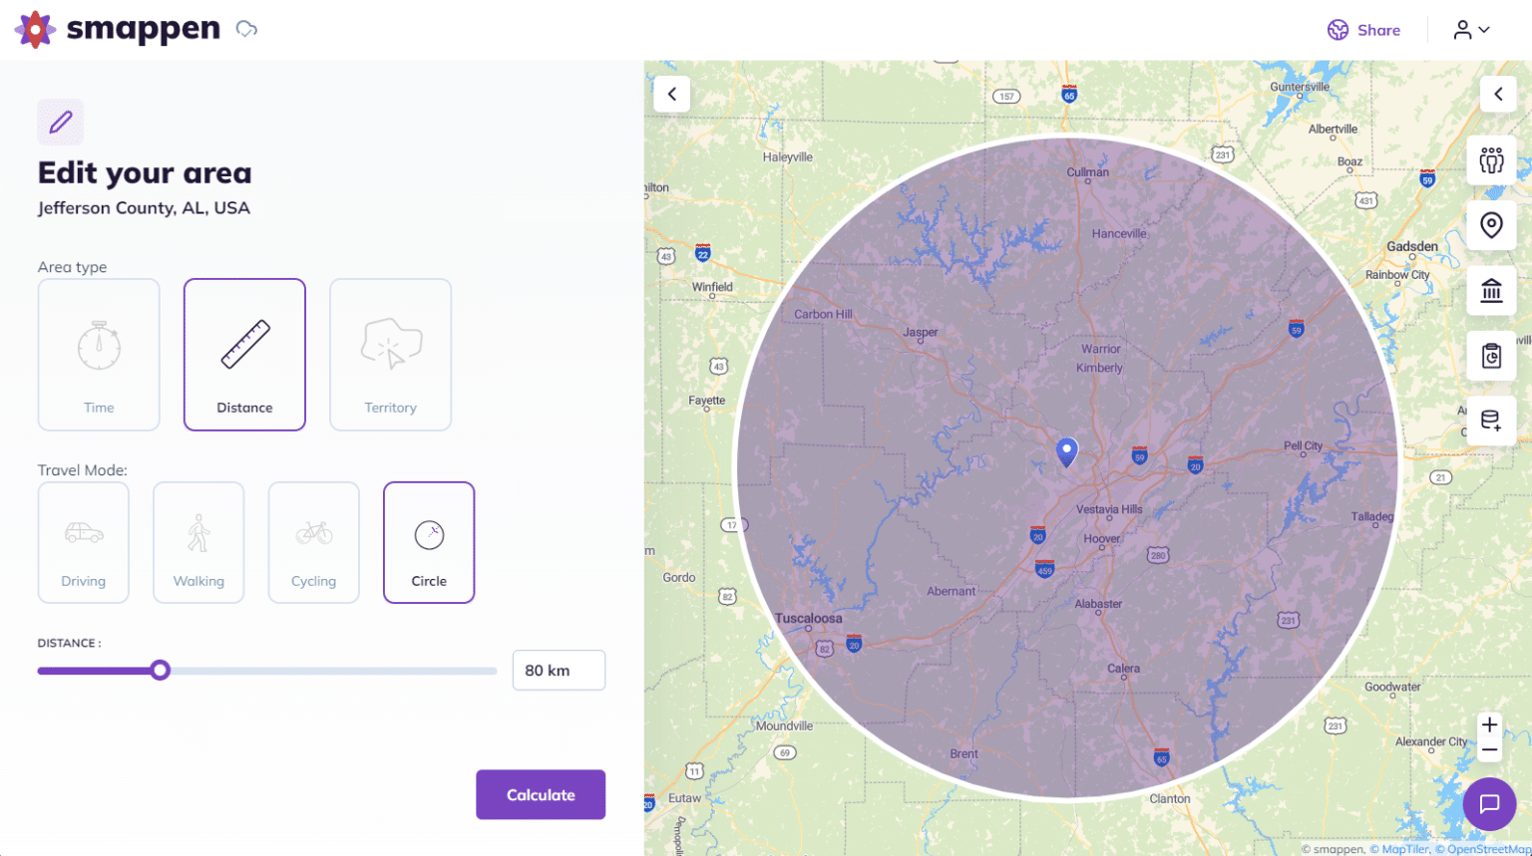Open the population data panel

[1490, 159]
